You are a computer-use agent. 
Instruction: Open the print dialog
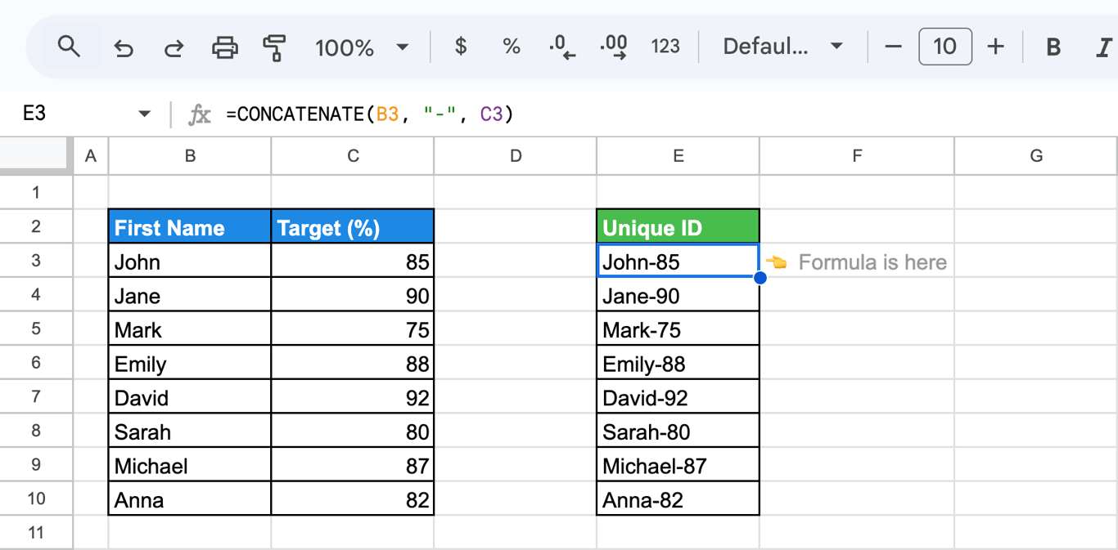[224, 48]
